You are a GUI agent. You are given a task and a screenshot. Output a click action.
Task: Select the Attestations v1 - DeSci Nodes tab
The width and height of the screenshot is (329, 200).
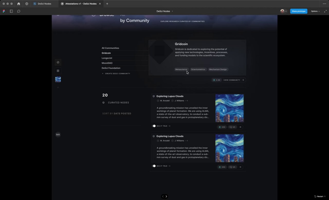81,4
